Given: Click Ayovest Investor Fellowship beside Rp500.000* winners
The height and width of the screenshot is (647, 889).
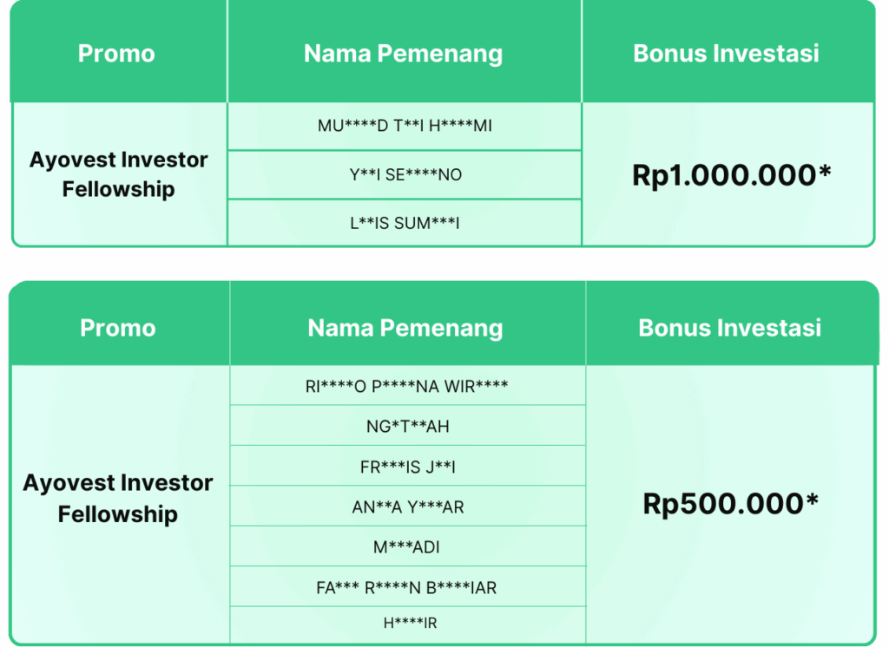Looking at the screenshot, I should [118, 499].
